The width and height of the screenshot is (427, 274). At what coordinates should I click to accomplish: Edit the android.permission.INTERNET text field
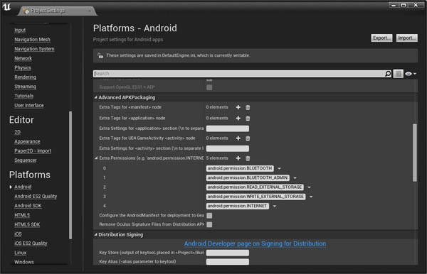238,206
